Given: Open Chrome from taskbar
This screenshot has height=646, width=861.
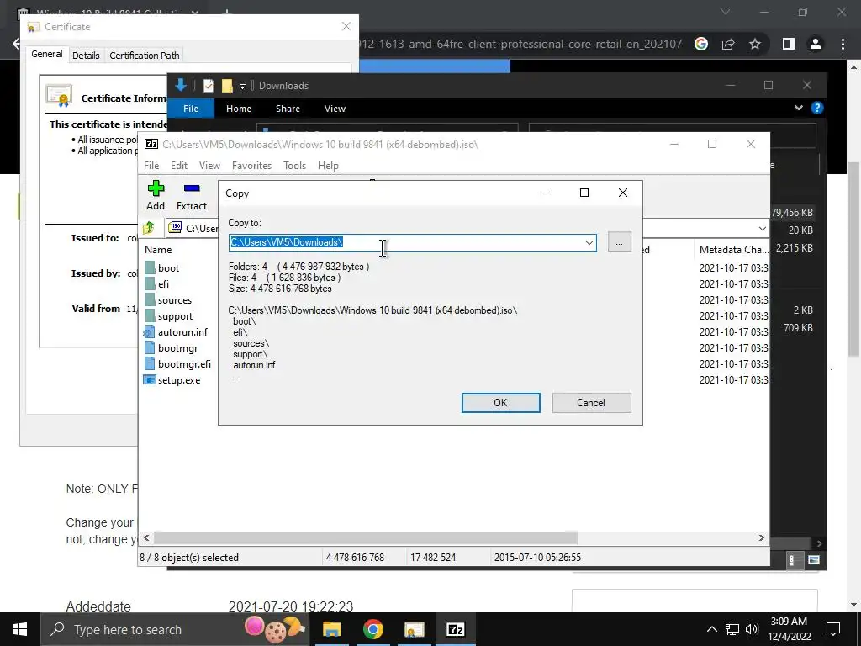Looking at the screenshot, I should (x=372, y=629).
